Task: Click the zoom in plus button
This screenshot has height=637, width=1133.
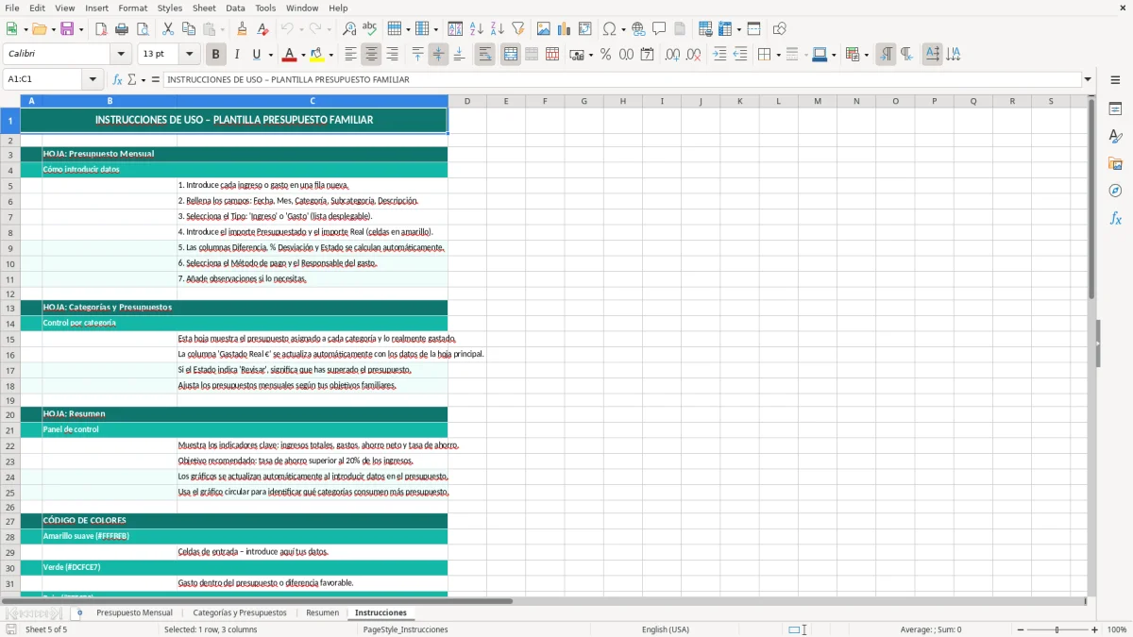Action: (x=1095, y=629)
